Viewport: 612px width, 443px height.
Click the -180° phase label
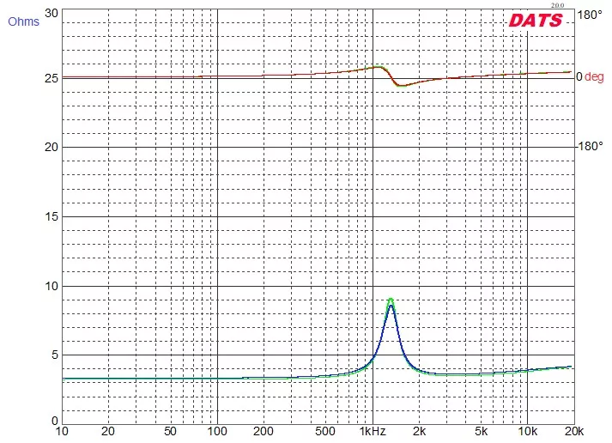point(589,146)
